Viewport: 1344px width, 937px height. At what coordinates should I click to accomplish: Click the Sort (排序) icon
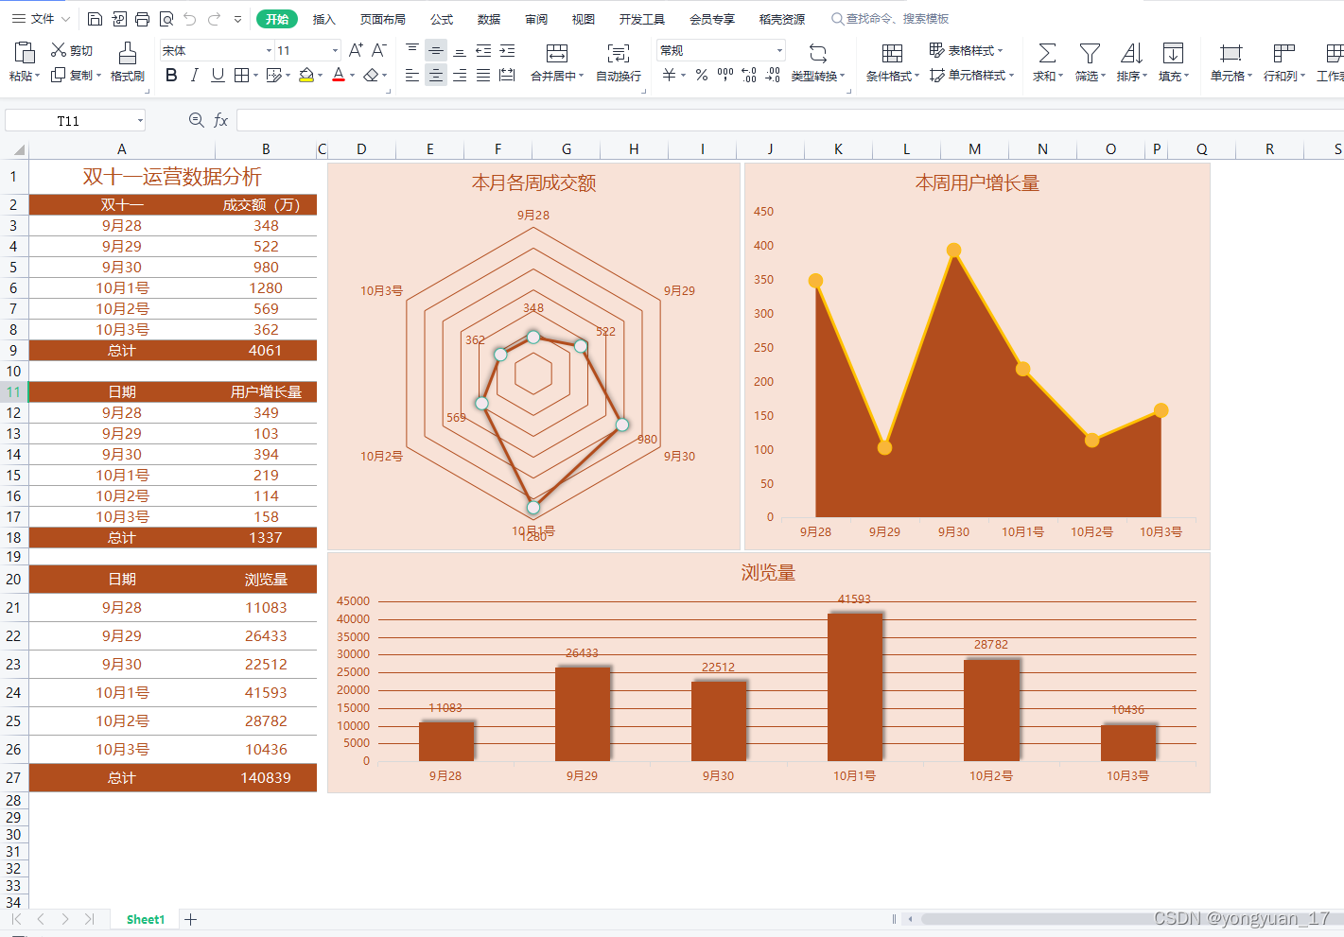tap(1131, 53)
